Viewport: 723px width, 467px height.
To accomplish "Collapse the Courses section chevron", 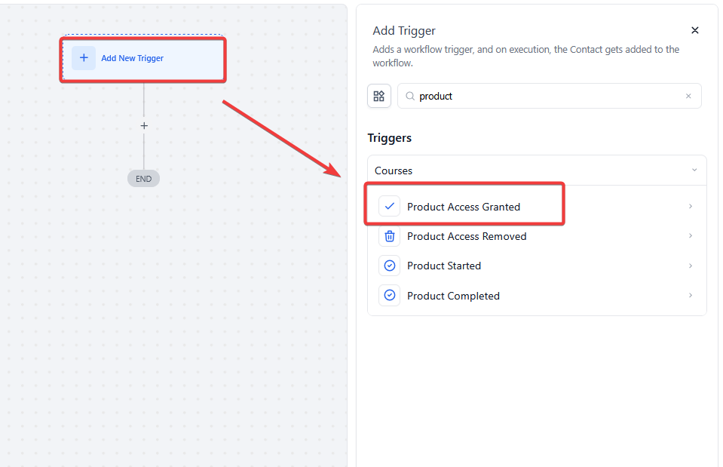I will (x=694, y=171).
